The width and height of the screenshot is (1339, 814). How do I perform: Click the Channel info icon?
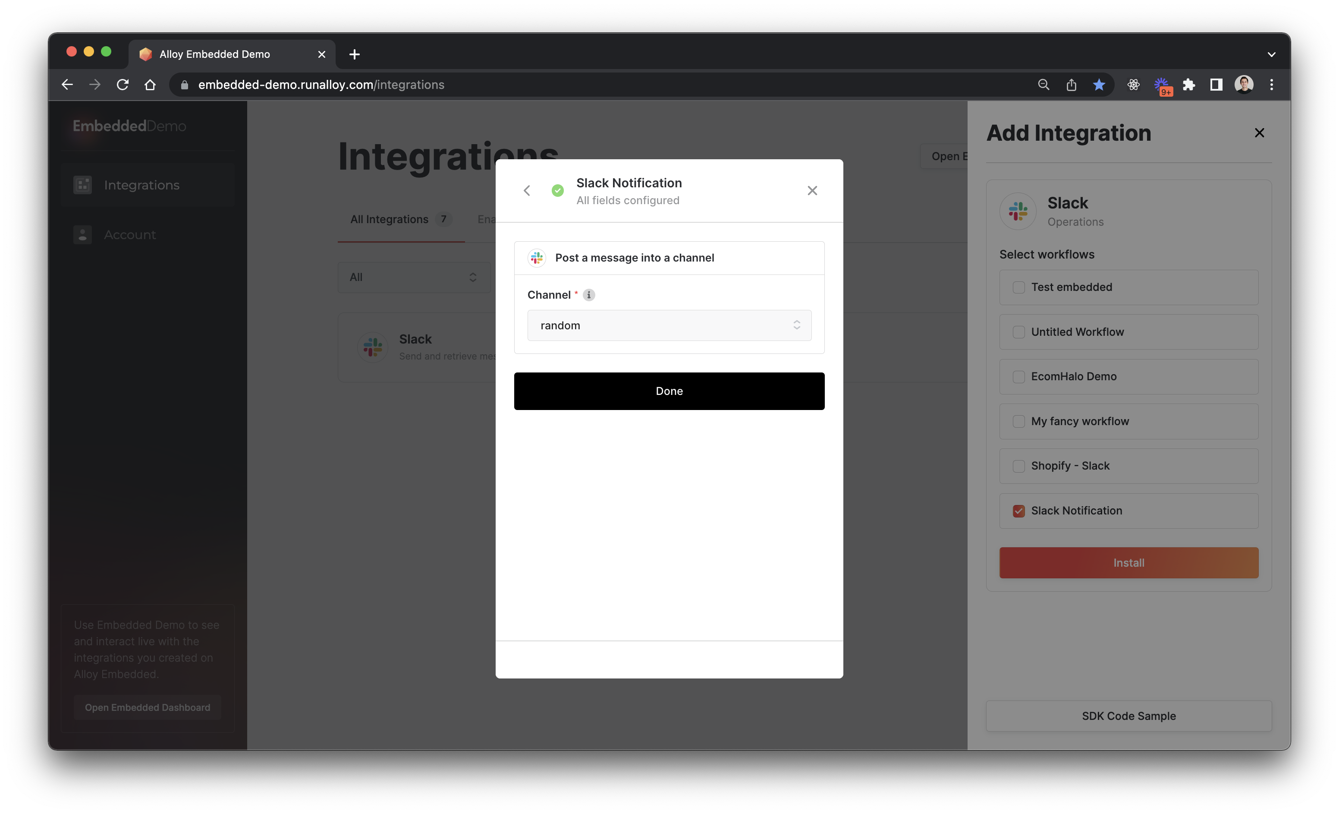(x=588, y=295)
